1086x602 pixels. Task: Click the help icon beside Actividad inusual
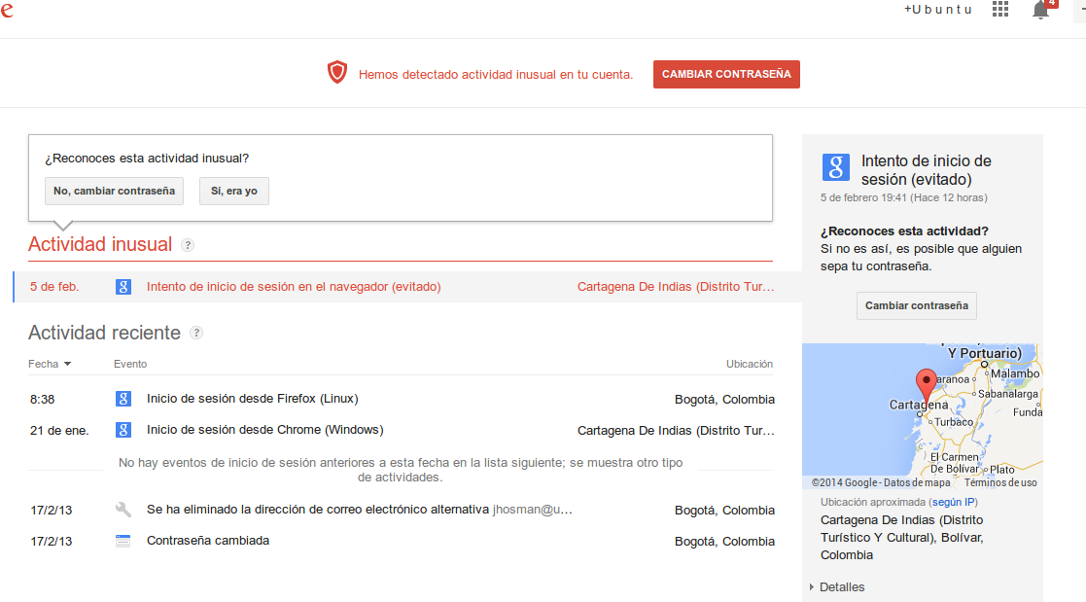pyautogui.click(x=188, y=245)
